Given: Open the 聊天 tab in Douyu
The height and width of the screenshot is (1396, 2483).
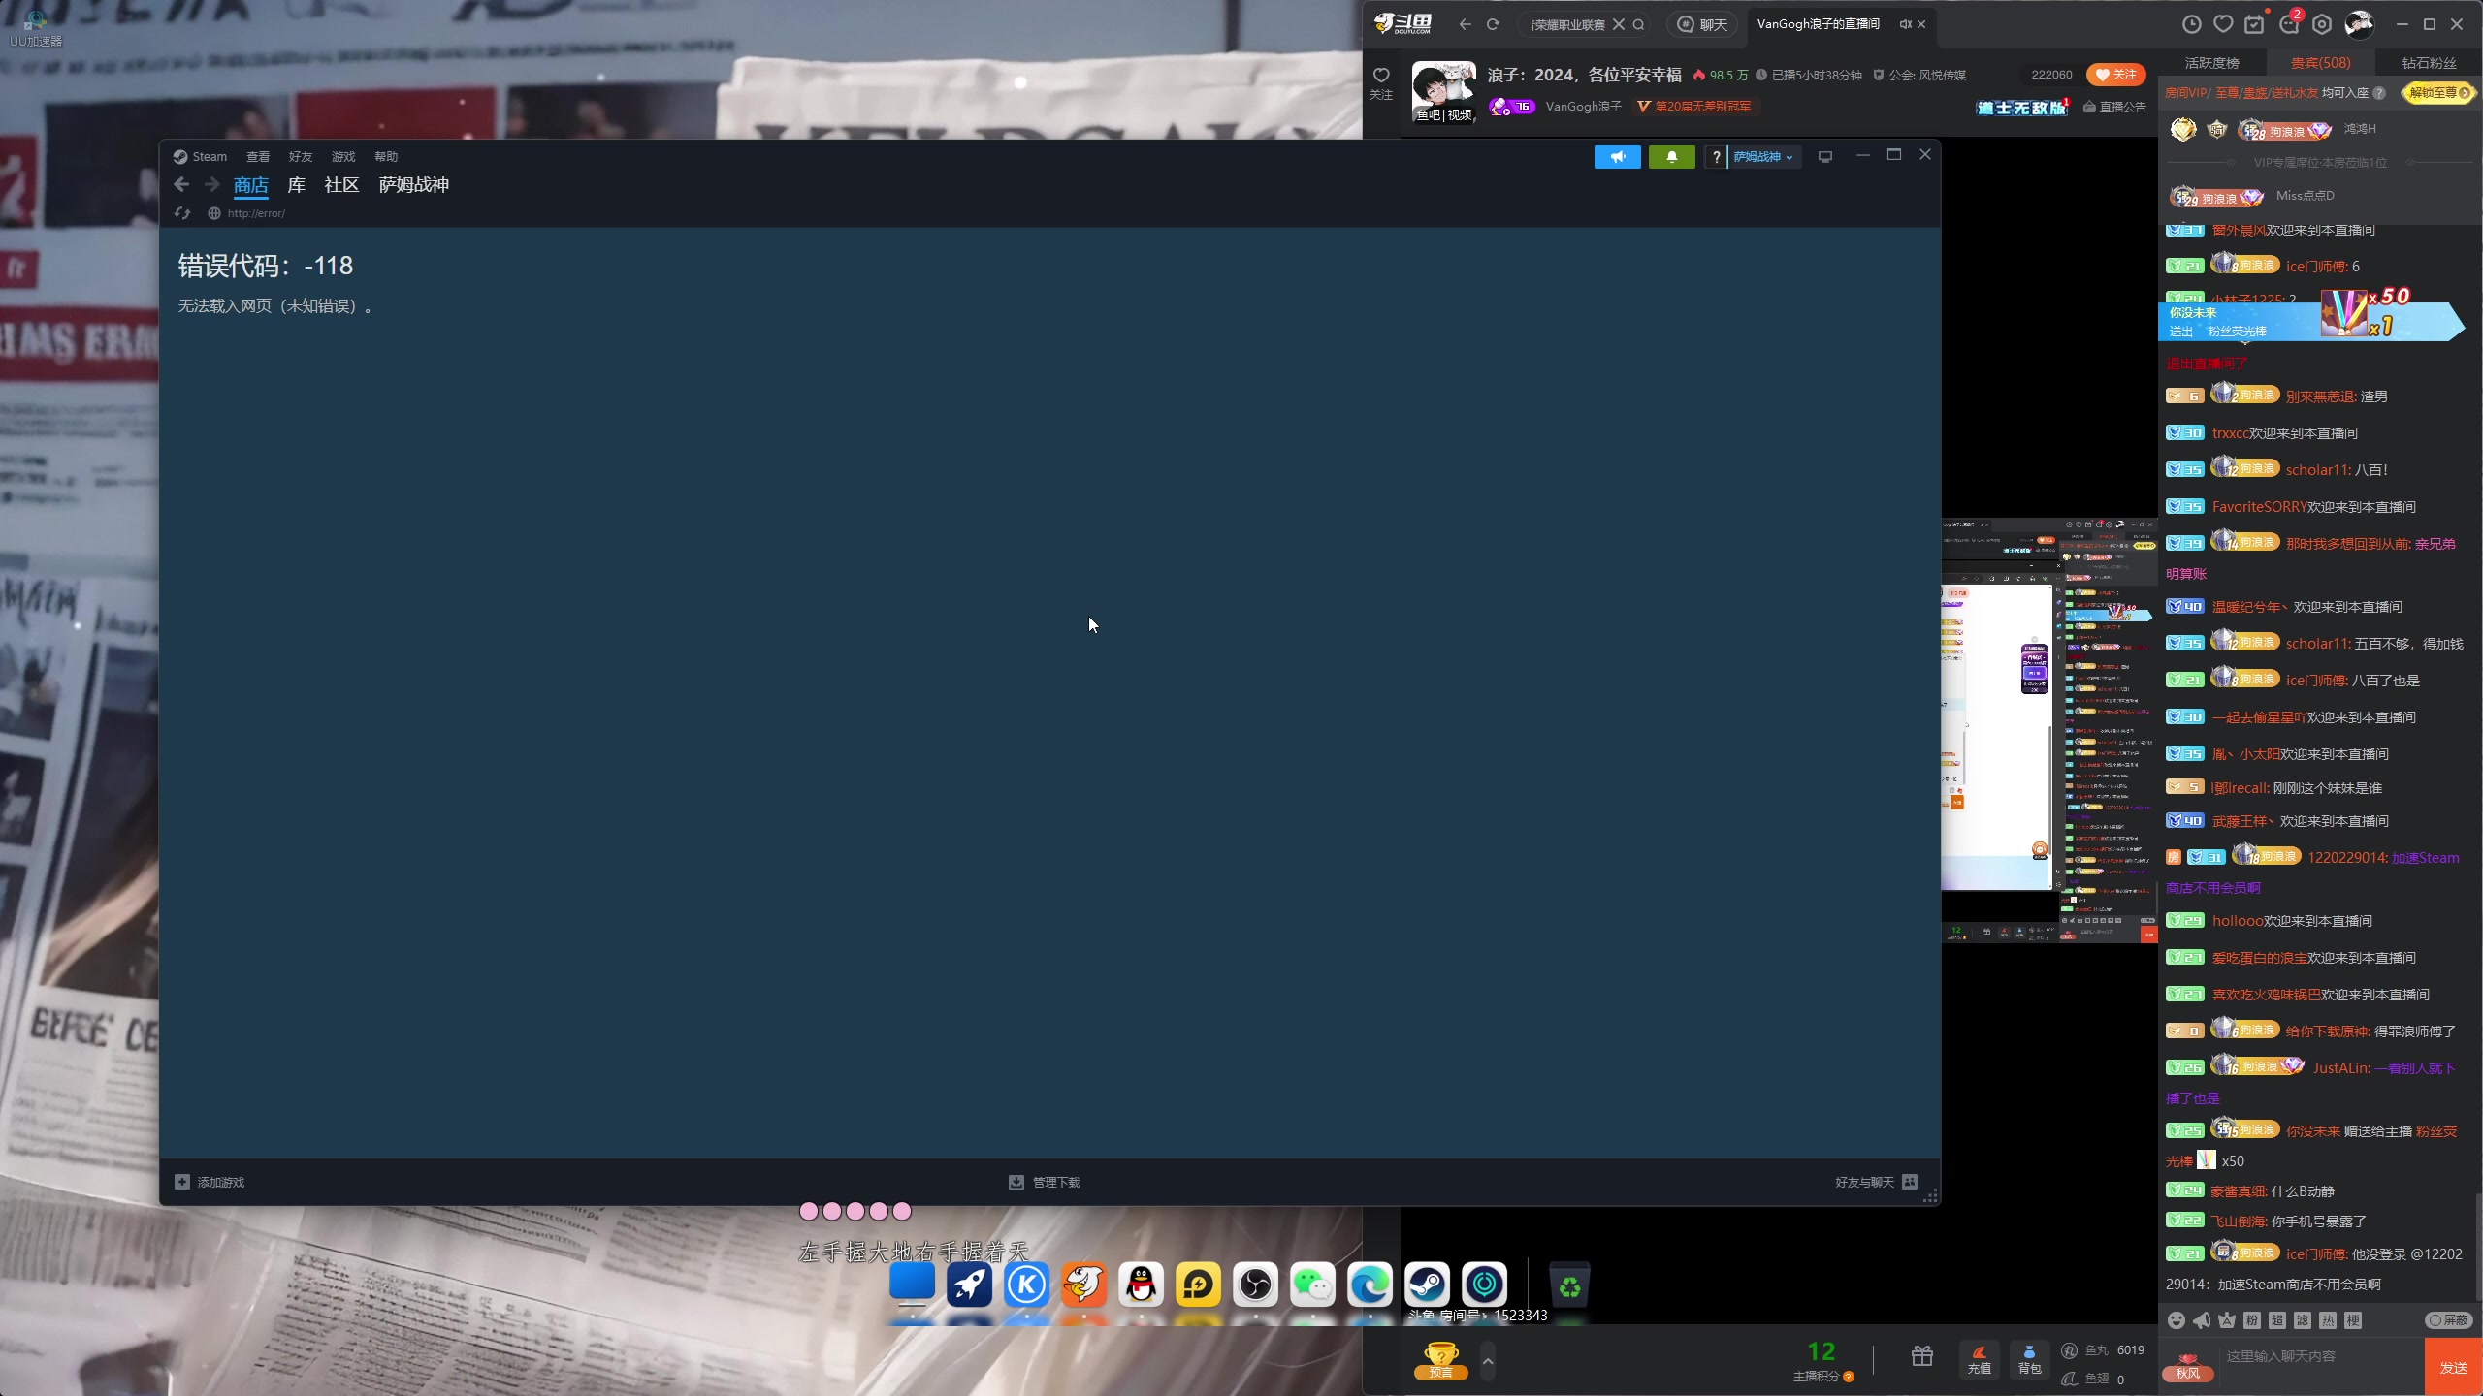Looking at the screenshot, I should pyautogui.click(x=1703, y=24).
